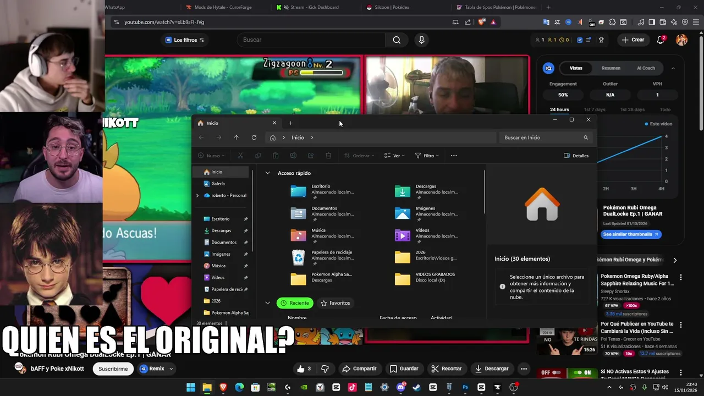Screen dimensions: 704x396
Task: Open a new File Explorer tab
Action: 290,123
